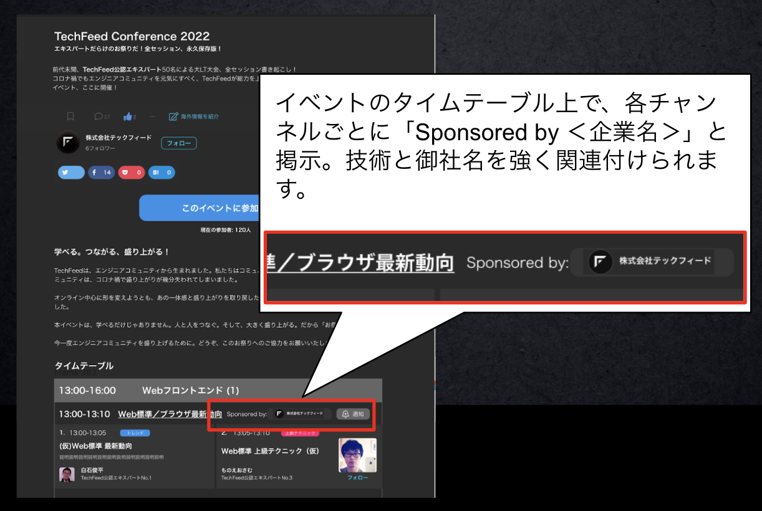Open the comments icon showing 27
The image size is (762, 511).
102,117
